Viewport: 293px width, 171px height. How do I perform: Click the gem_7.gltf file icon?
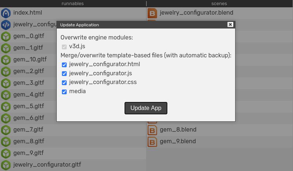(6, 130)
